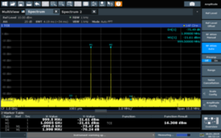
Task: Select the M1 row in marker table
Action: tap(101, 120)
